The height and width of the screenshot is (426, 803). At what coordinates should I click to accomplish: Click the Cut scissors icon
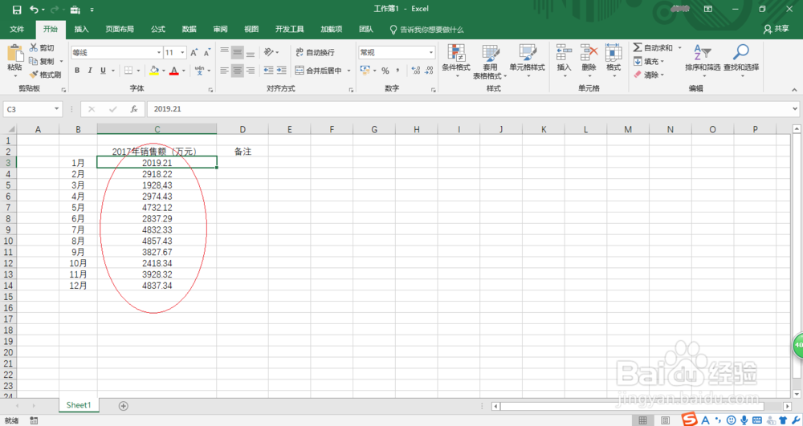[x=33, y=47]
